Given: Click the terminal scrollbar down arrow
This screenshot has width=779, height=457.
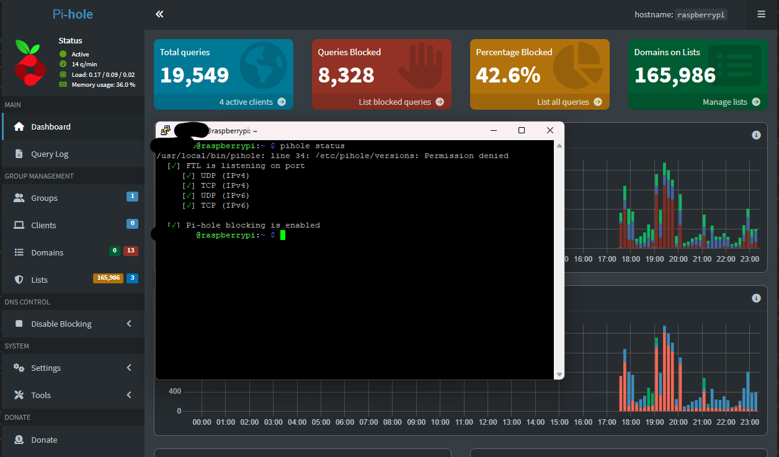Looking at the screenshot, I should 559,374.
